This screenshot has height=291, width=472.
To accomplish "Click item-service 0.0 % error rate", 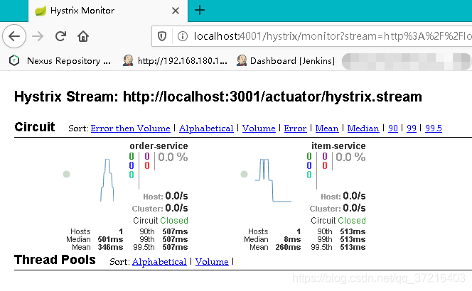I will click(x=350, y=158).
